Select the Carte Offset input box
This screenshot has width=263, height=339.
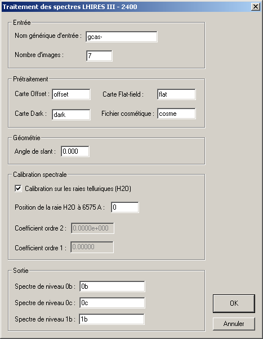(71, 94)
